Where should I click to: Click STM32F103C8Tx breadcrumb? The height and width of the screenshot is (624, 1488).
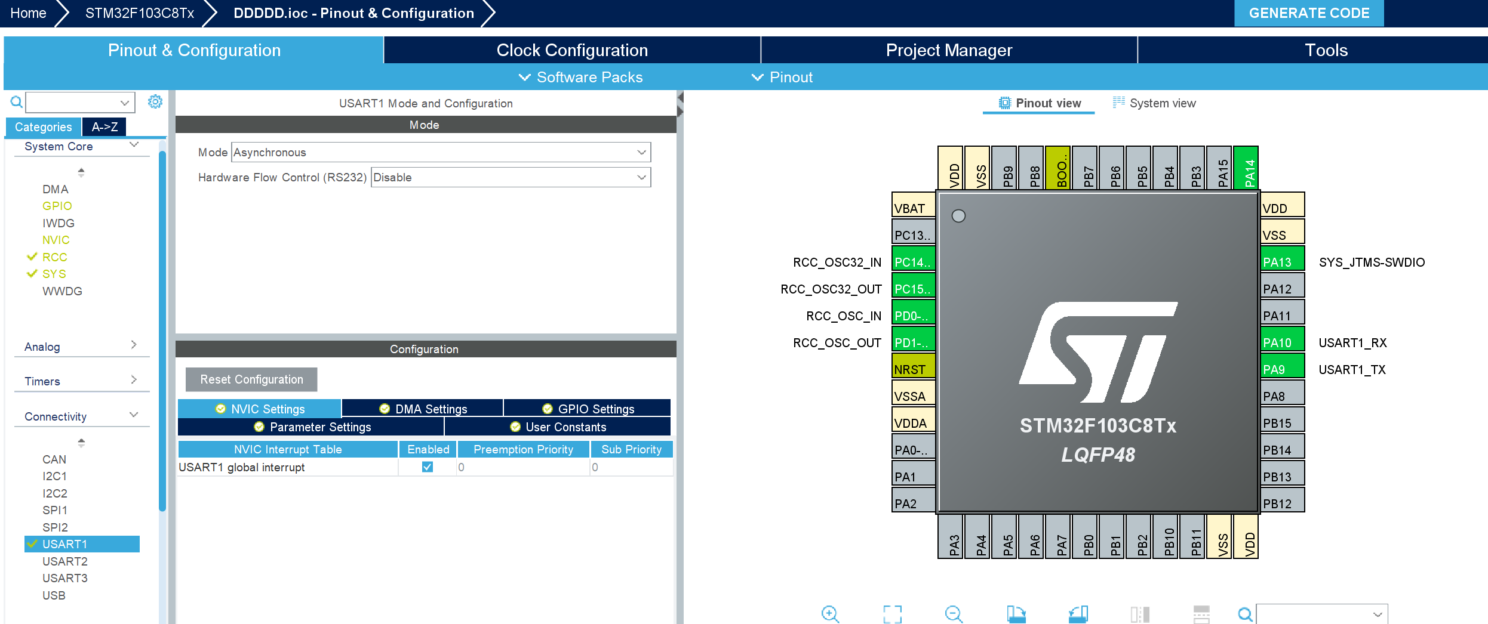pyautogui.click(x=139, y=13)
